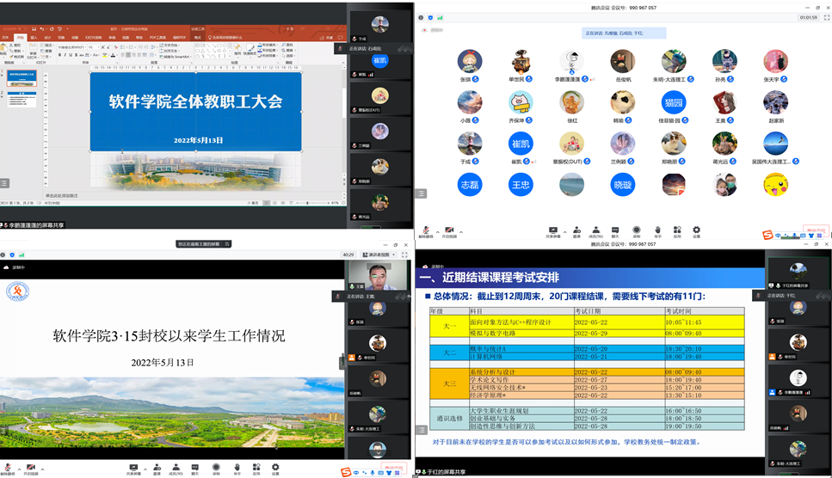Toggle 解除静音 in the participant gallery window
Screen dimensions: 832x478
pyautogui.click(x=426, y=231)
